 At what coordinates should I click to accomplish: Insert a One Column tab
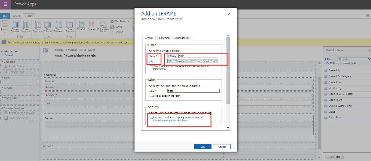pyautogui.click(x=70, y=27)
